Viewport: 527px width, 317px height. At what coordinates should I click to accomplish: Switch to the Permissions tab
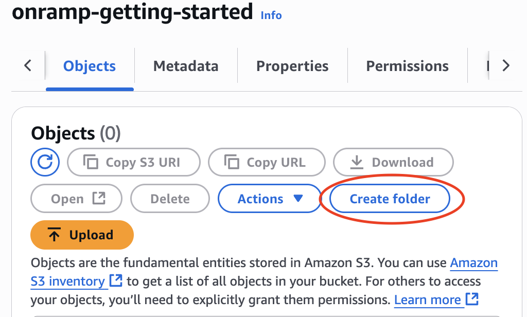pyautogui.click(x=407, y=66)
